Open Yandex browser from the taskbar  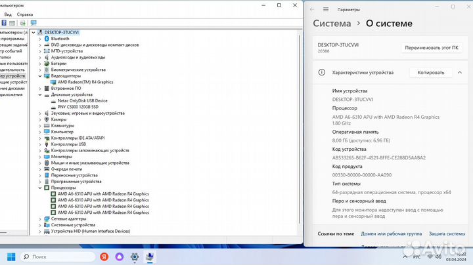tap(104, 256)
